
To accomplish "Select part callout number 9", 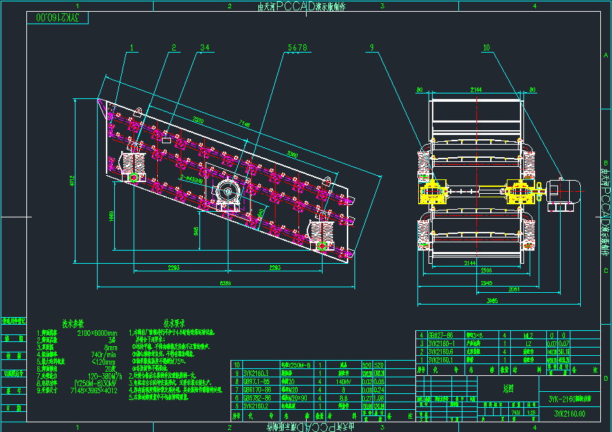I will point(372,48).
